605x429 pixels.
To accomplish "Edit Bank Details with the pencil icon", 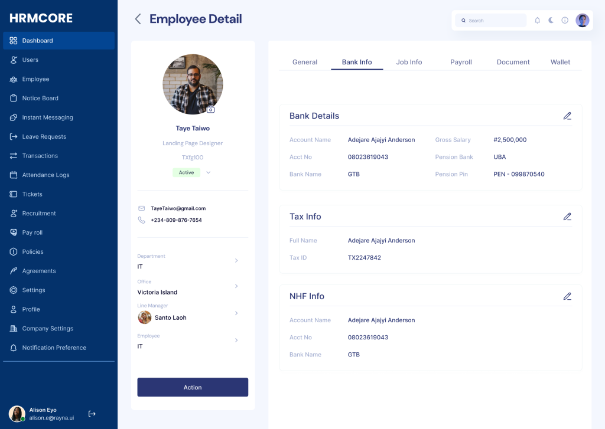I will click(567, 116).
